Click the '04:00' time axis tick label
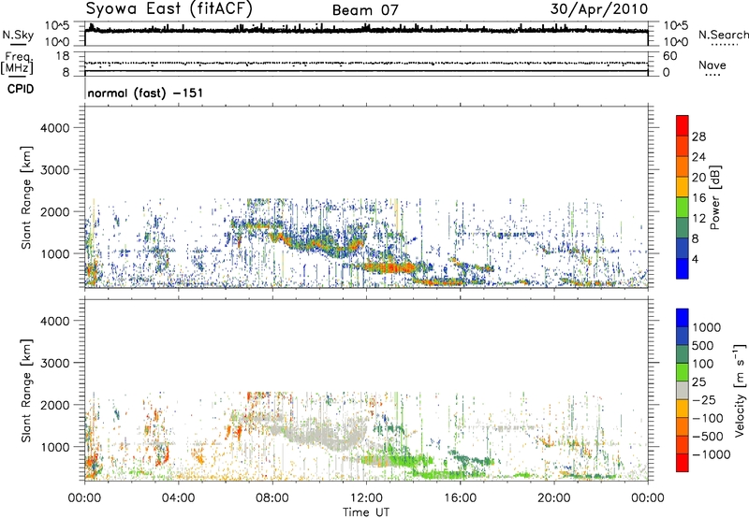Screen dimensions: 749x518 pos(178,497)
